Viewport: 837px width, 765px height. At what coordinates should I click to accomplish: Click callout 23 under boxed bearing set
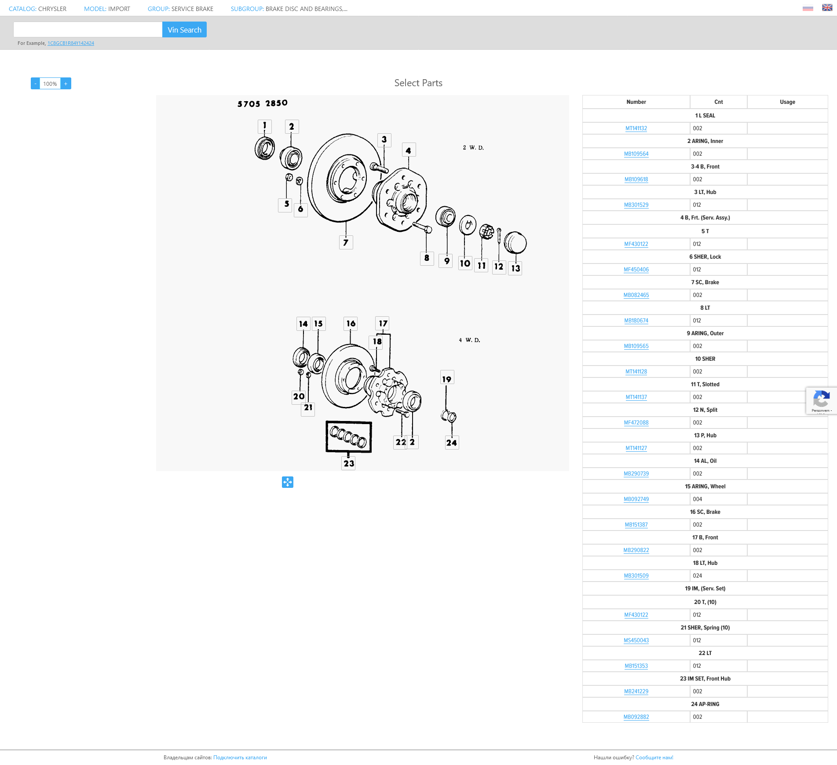348,463
